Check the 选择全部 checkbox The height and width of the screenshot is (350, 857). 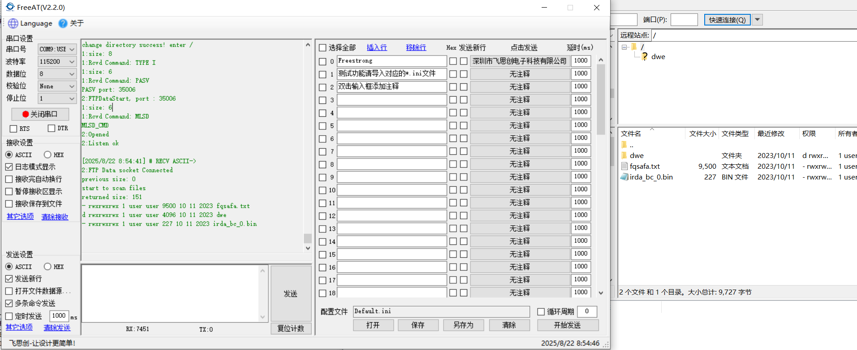click(323, 47)
